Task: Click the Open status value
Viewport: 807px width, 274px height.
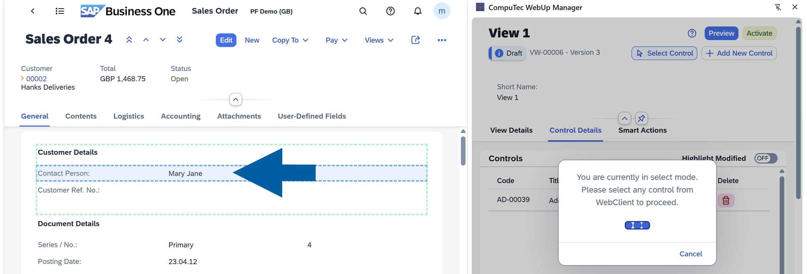Action: [179, 79]
